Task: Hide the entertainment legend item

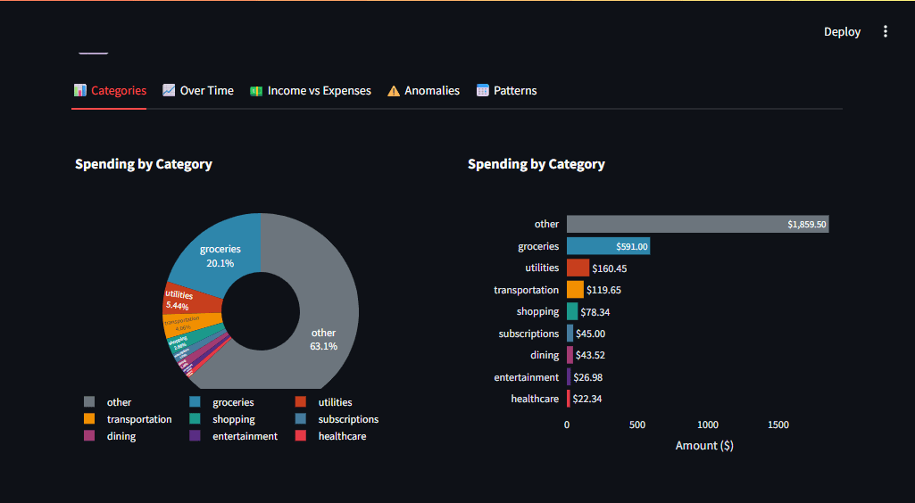Action: point(244,436)
